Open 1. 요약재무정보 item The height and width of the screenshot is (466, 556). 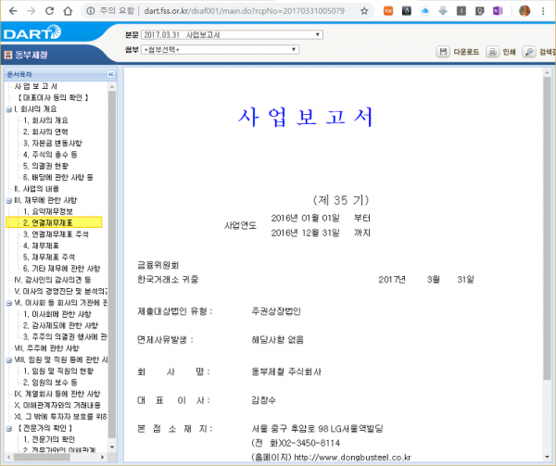pos(48,211)
